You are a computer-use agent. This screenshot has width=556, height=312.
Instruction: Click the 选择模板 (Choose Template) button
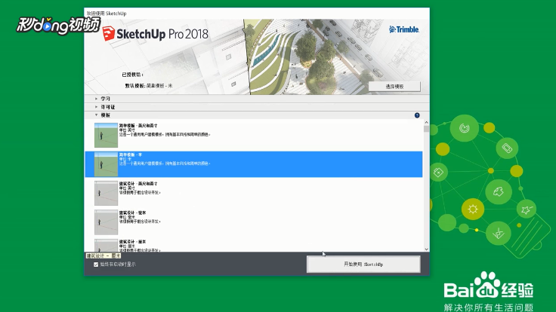[x=394, y=87]
